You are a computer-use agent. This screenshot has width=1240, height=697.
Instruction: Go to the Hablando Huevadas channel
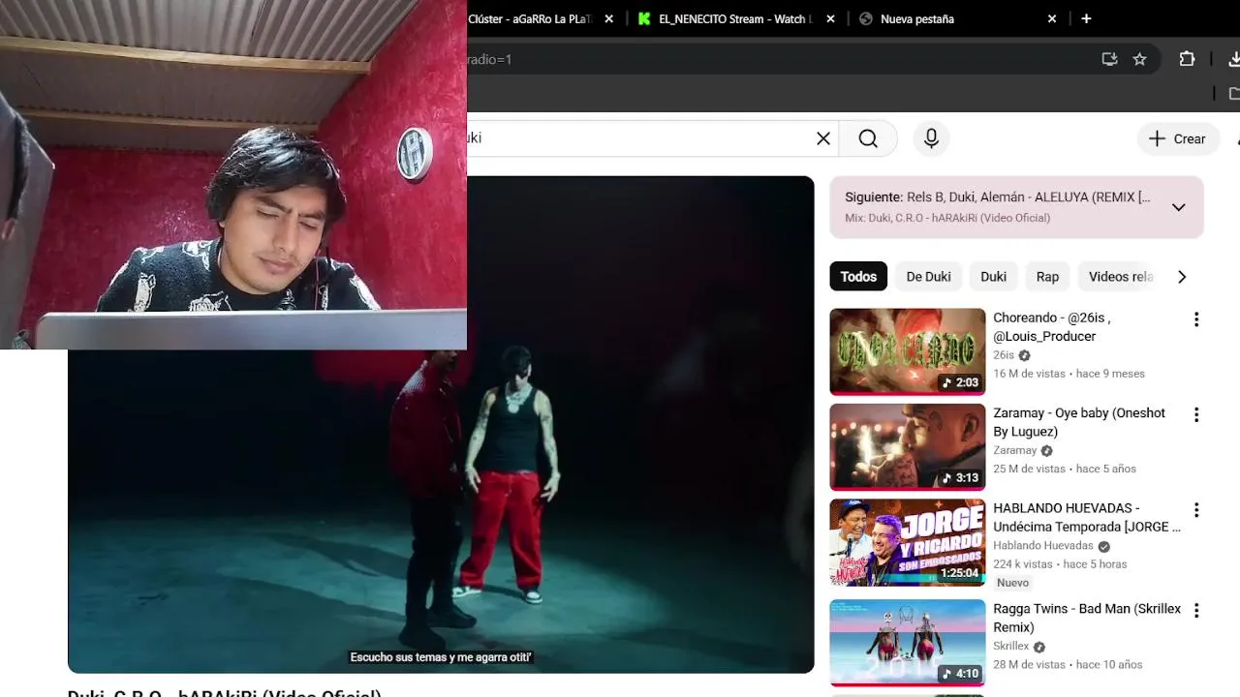(x=1042, y=545)
